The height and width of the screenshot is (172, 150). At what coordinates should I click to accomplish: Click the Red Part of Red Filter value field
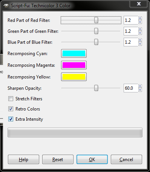[131, 20]
